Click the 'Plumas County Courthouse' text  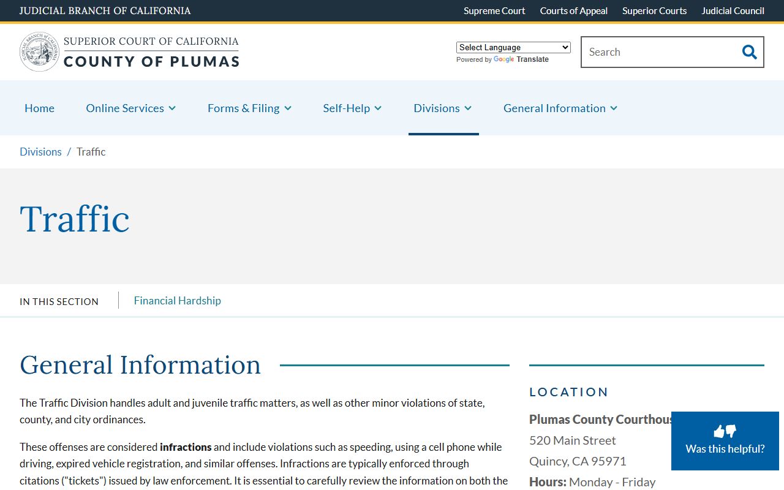601,420
